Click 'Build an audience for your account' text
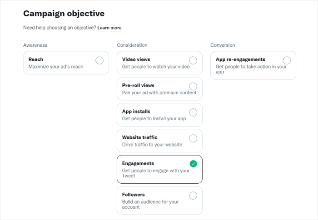The height and width of the screenshot is (220, 318). [x=150, y=204]
